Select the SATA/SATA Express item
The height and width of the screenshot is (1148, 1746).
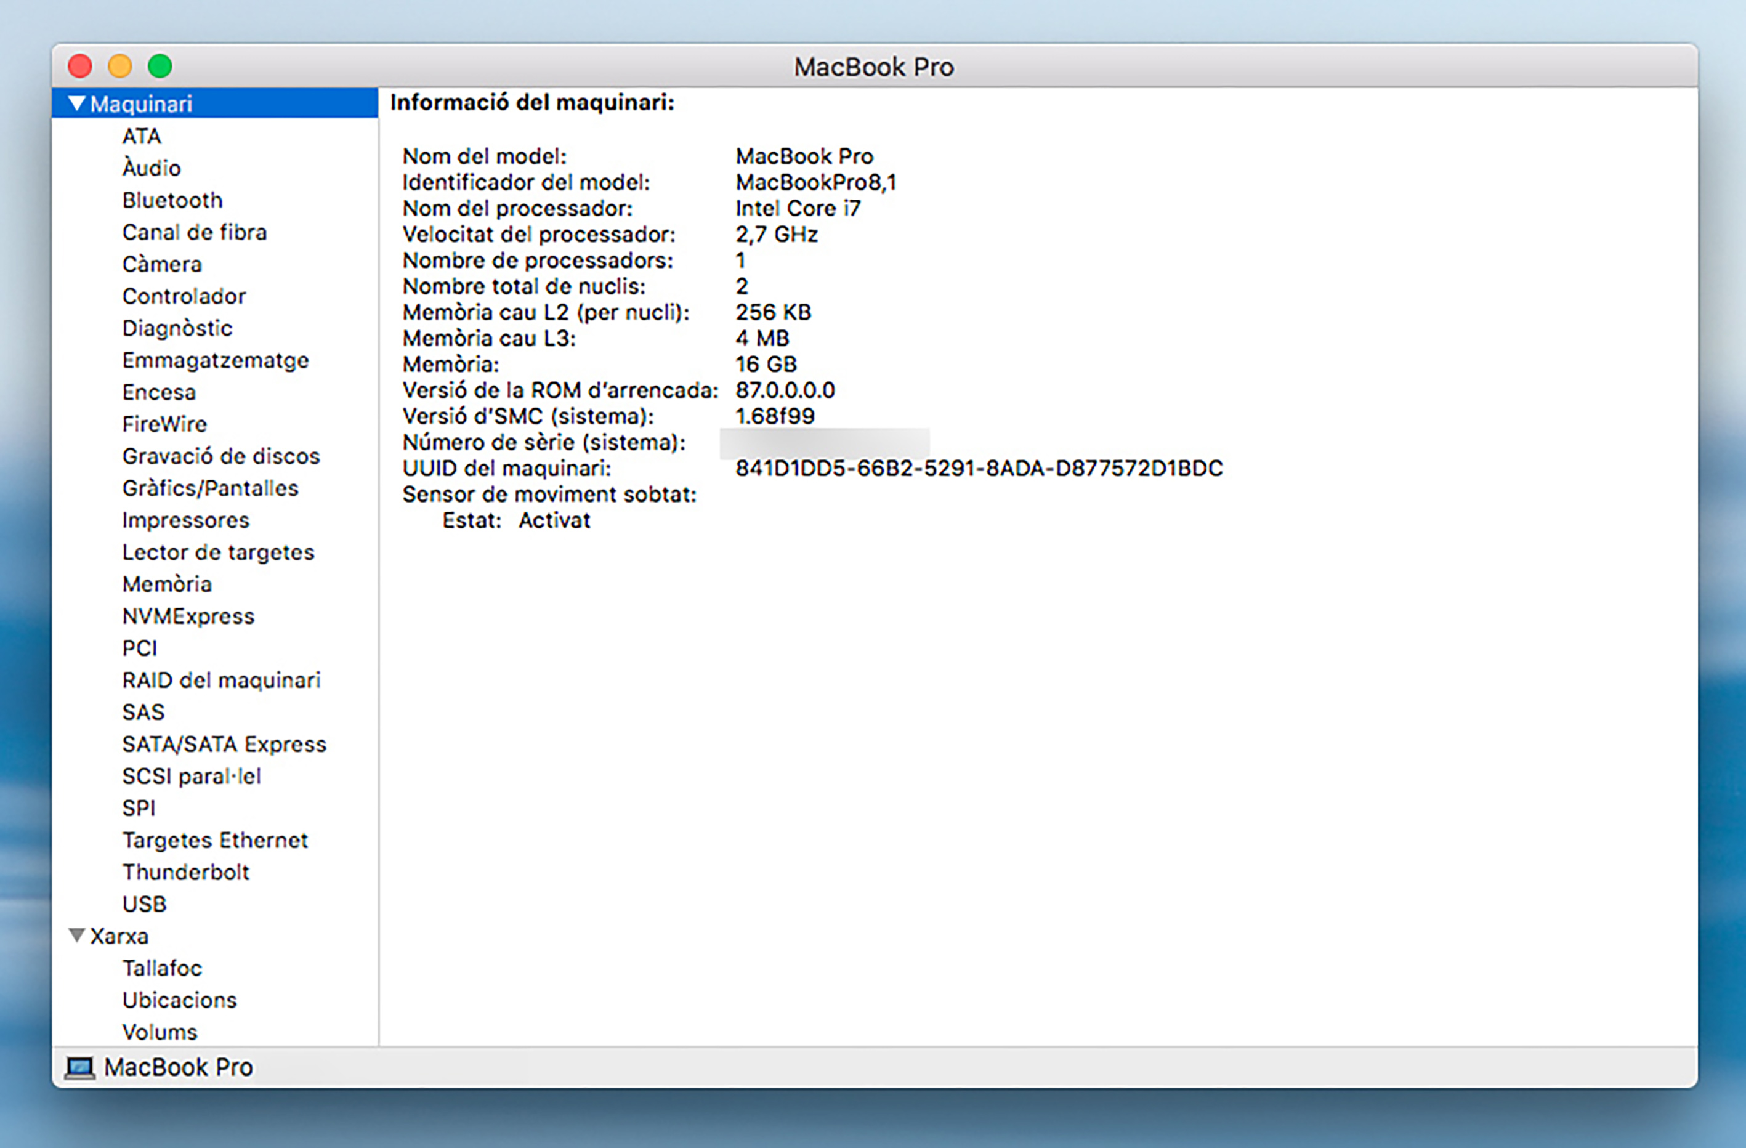[x=224, y=744]
